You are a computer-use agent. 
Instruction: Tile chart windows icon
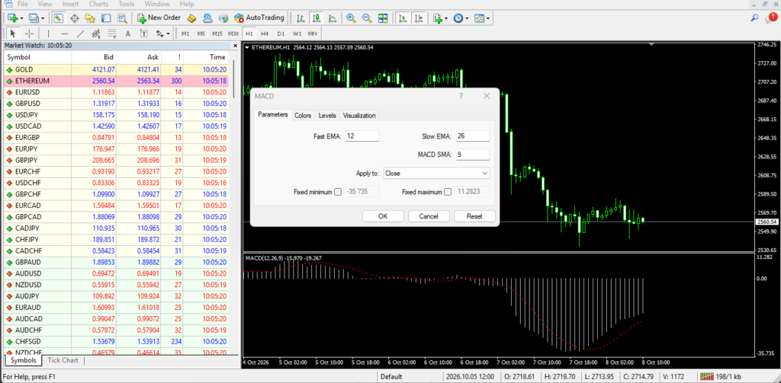click(x=383, y=18)
